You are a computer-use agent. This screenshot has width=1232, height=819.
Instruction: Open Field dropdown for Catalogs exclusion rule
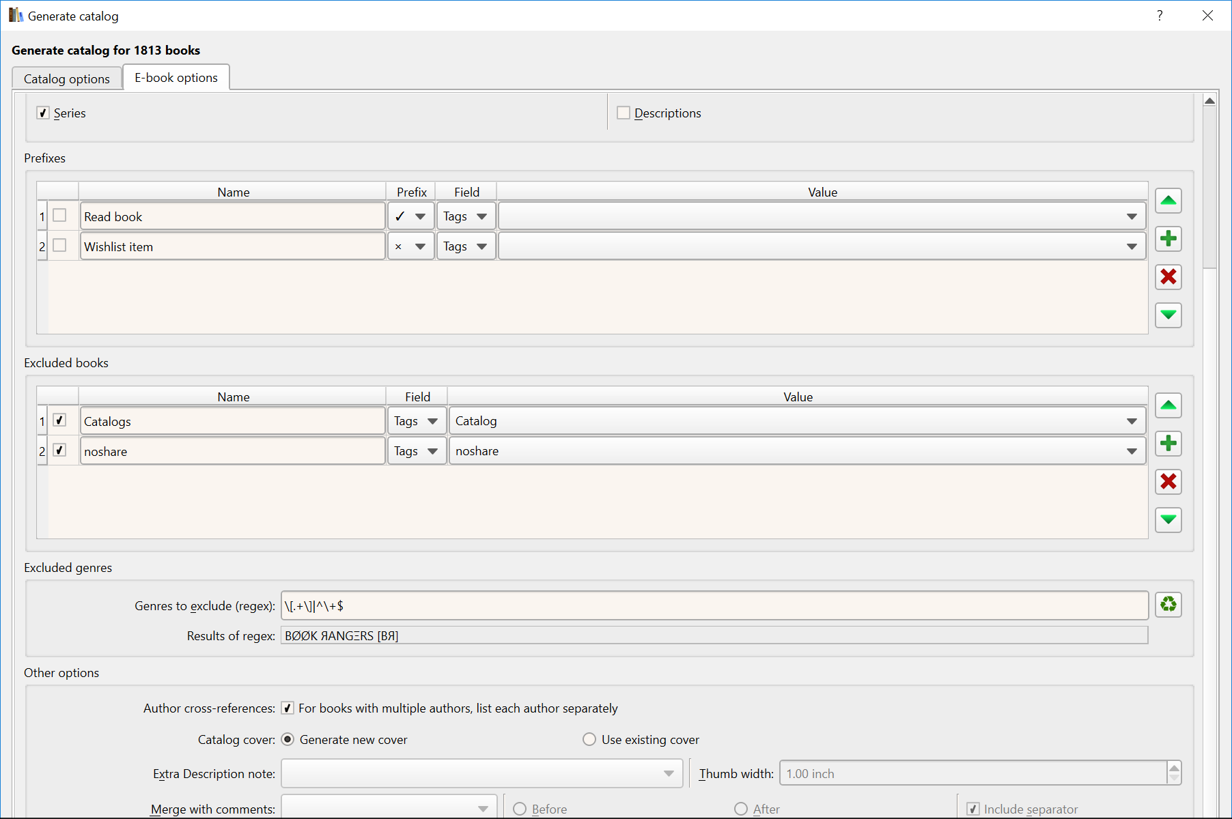click(417, 421)
